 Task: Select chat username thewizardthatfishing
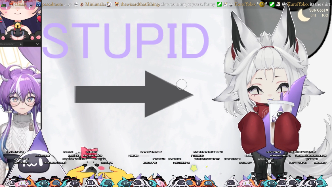pos(140,4)
